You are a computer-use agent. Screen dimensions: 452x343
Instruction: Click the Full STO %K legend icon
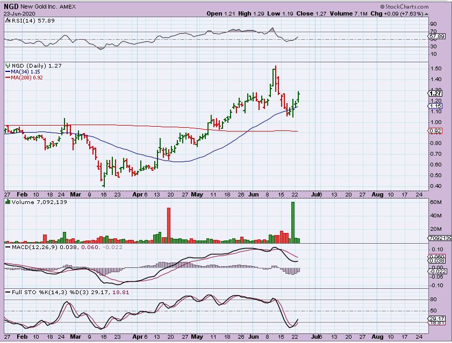pos(8,291)
